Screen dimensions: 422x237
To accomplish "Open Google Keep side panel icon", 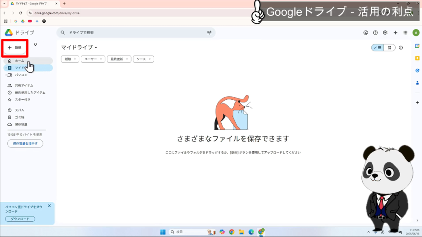I will click(x=417, y=58).
